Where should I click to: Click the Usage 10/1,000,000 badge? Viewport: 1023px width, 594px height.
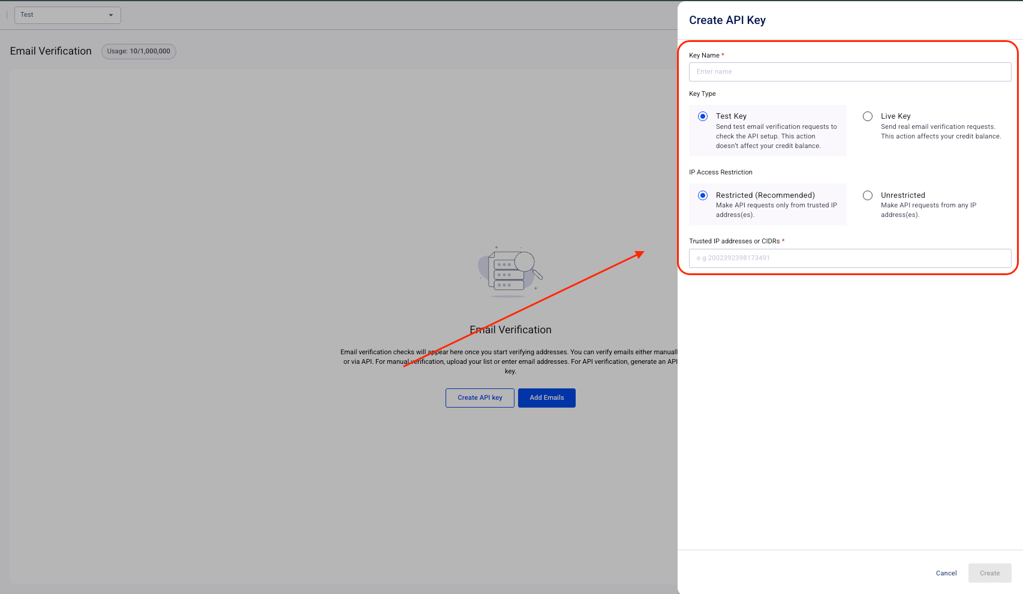click(139, 52)
